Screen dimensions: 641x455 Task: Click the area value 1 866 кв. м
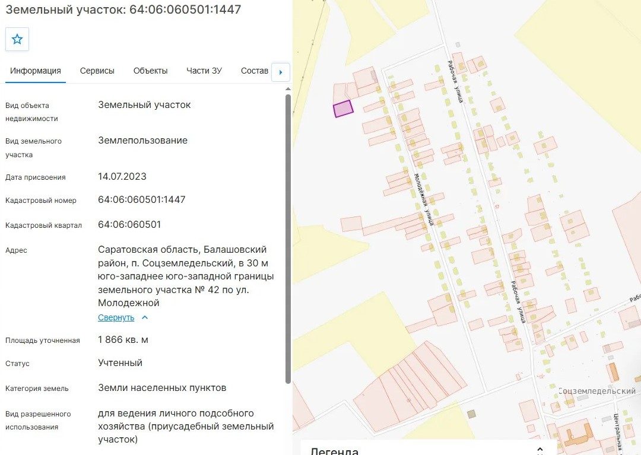[123, 340]
